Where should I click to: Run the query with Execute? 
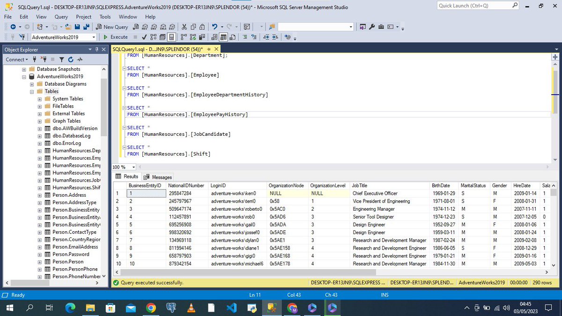click(x=116, y=37)
